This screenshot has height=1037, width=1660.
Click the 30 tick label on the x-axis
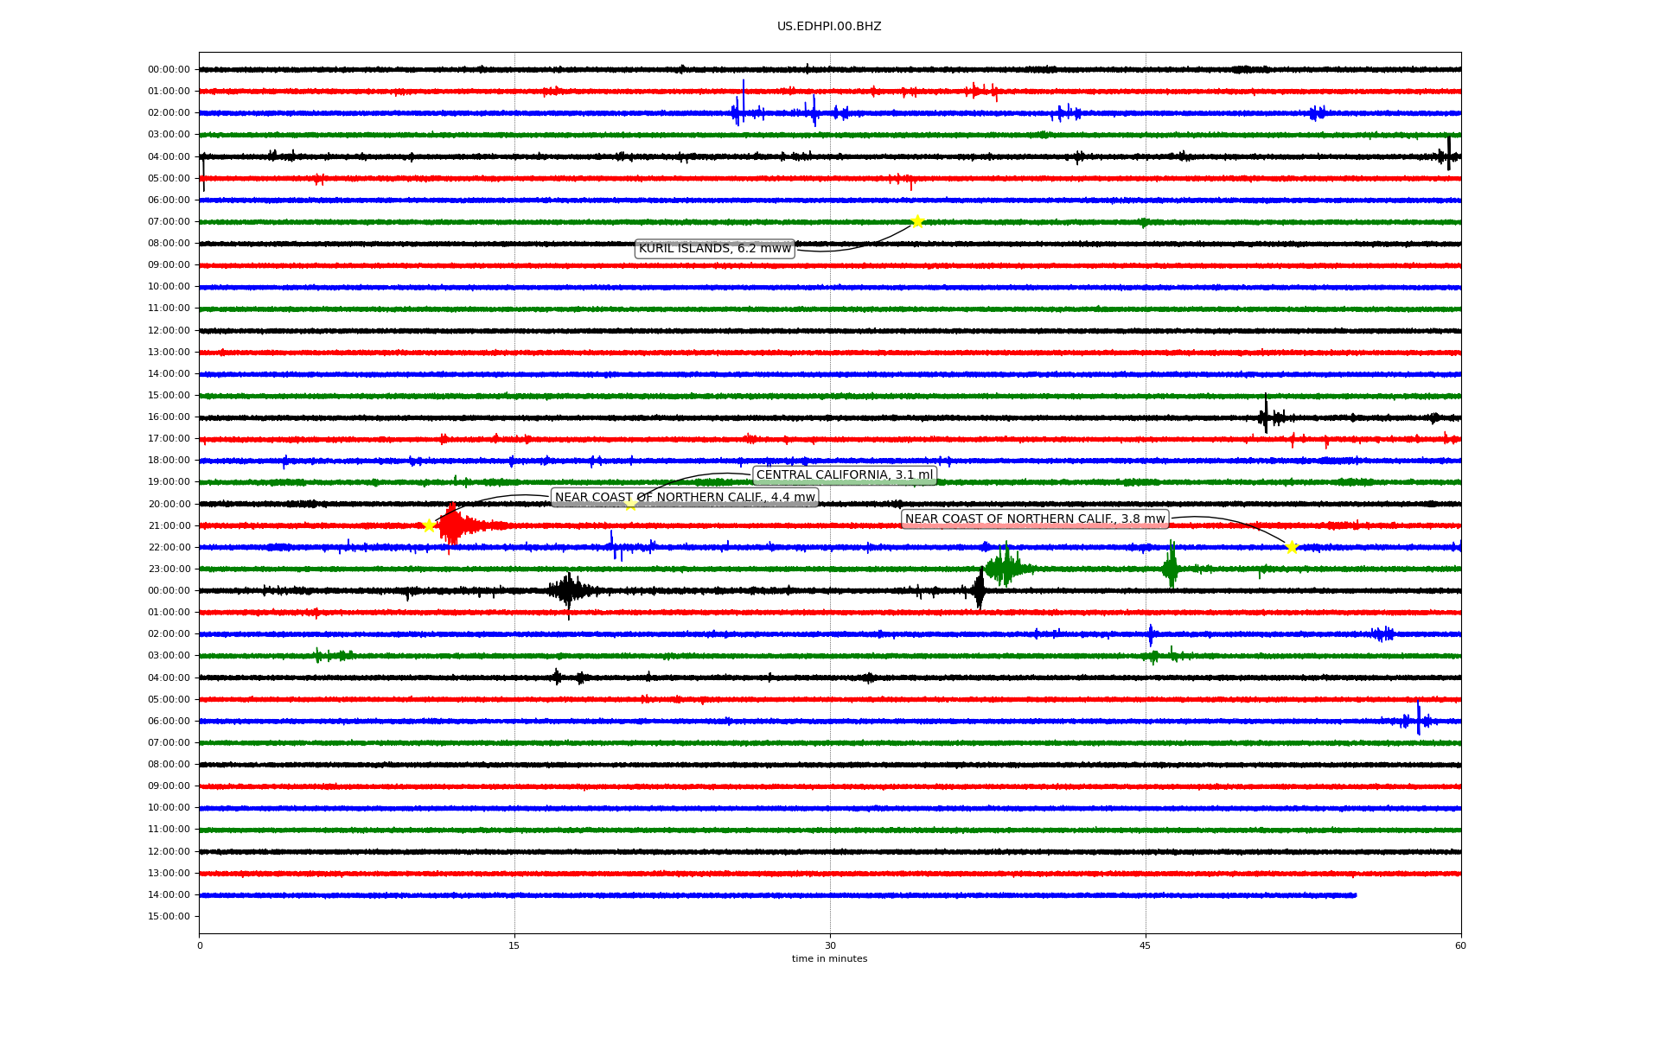(830, 945)
